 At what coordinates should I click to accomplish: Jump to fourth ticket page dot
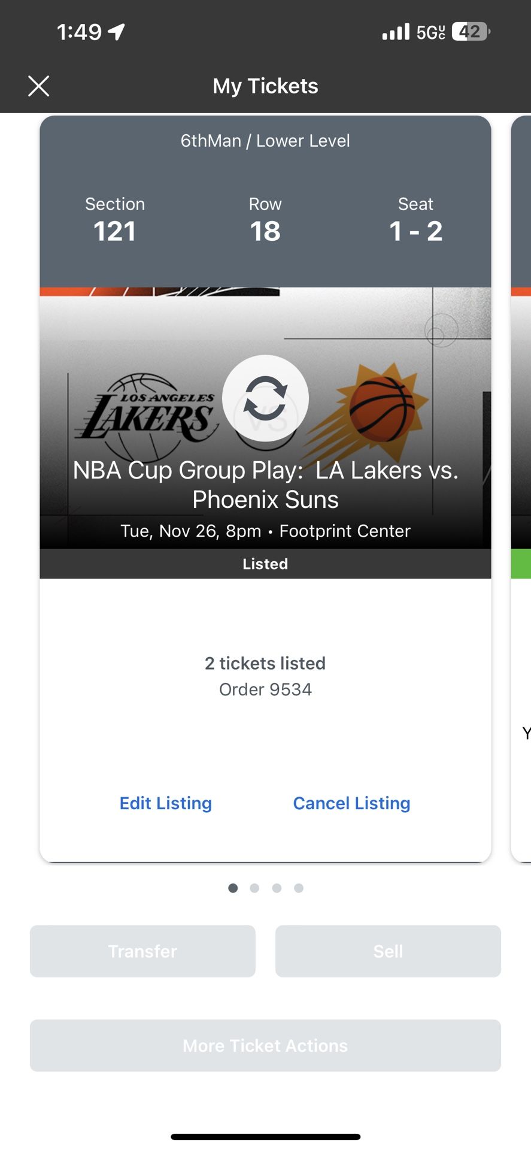(299, 888)
